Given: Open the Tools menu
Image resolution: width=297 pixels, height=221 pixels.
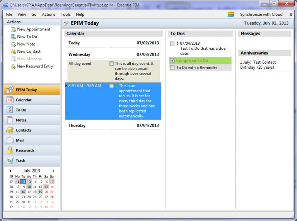Looking at the screenshot, I should (x=65, y=14).
